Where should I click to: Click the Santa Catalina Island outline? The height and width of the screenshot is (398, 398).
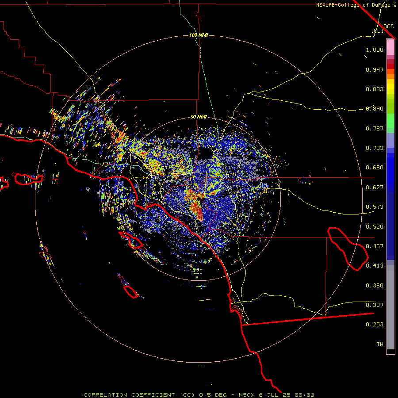tap(131, 240)
